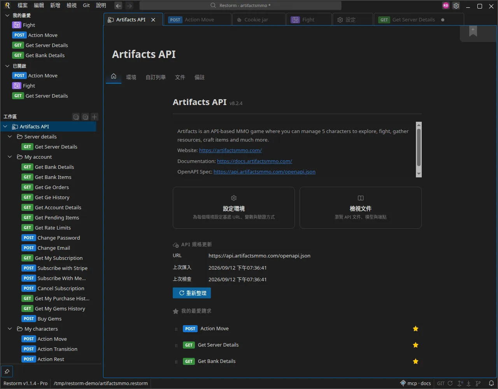Click the 重新整理 refresh button
This screenshot has height=389, width=498.
point(192,293)
